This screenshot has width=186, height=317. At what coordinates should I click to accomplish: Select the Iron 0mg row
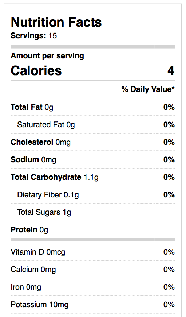tap(92, 287)
